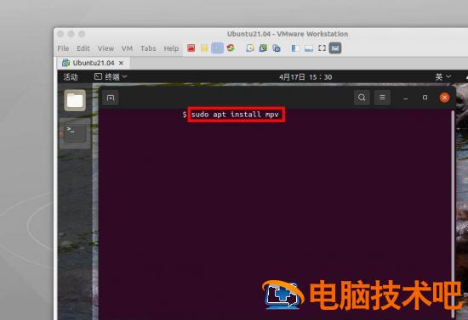Viewport: 468px width, 320px height.
Task: Click the date and time 4月17日 15:30
Action: 305,77
